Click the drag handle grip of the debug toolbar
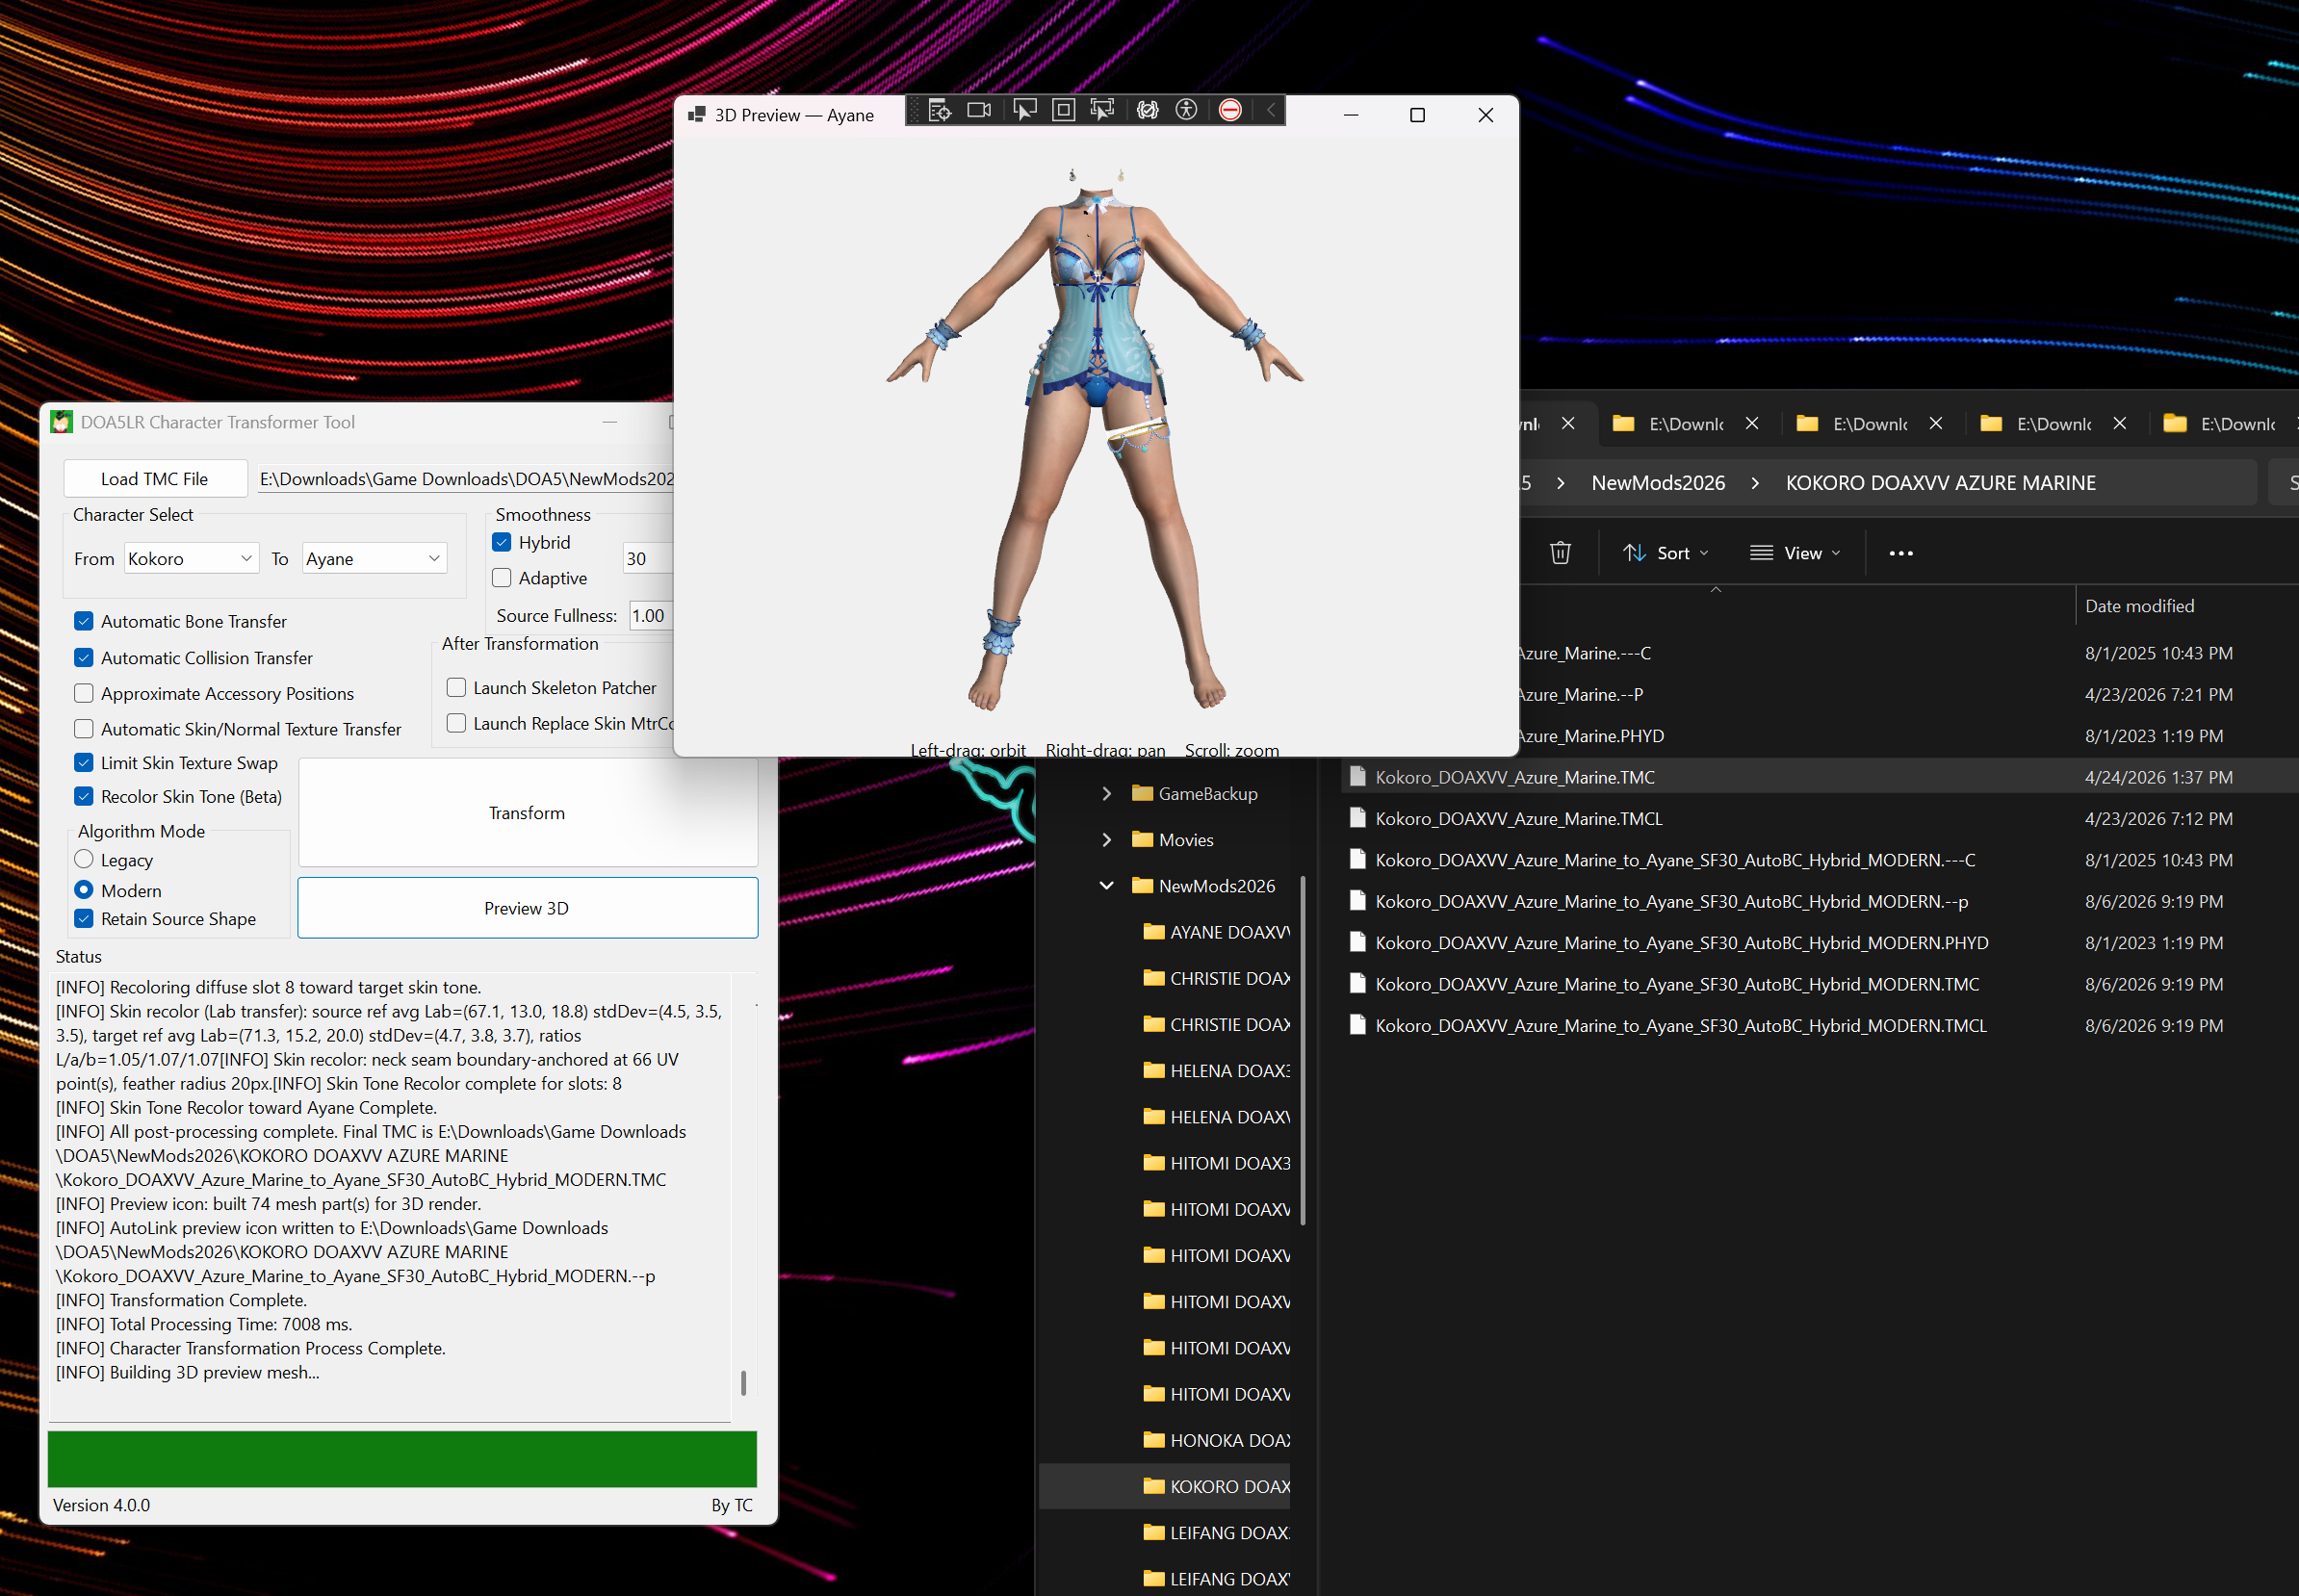 coord(914,111)
